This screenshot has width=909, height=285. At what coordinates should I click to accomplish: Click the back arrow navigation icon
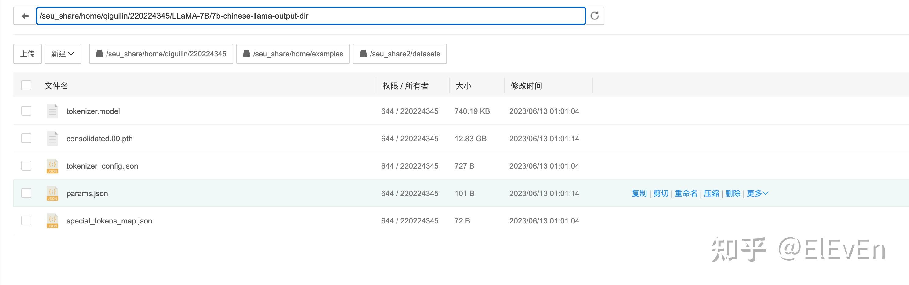click(25, 16)
